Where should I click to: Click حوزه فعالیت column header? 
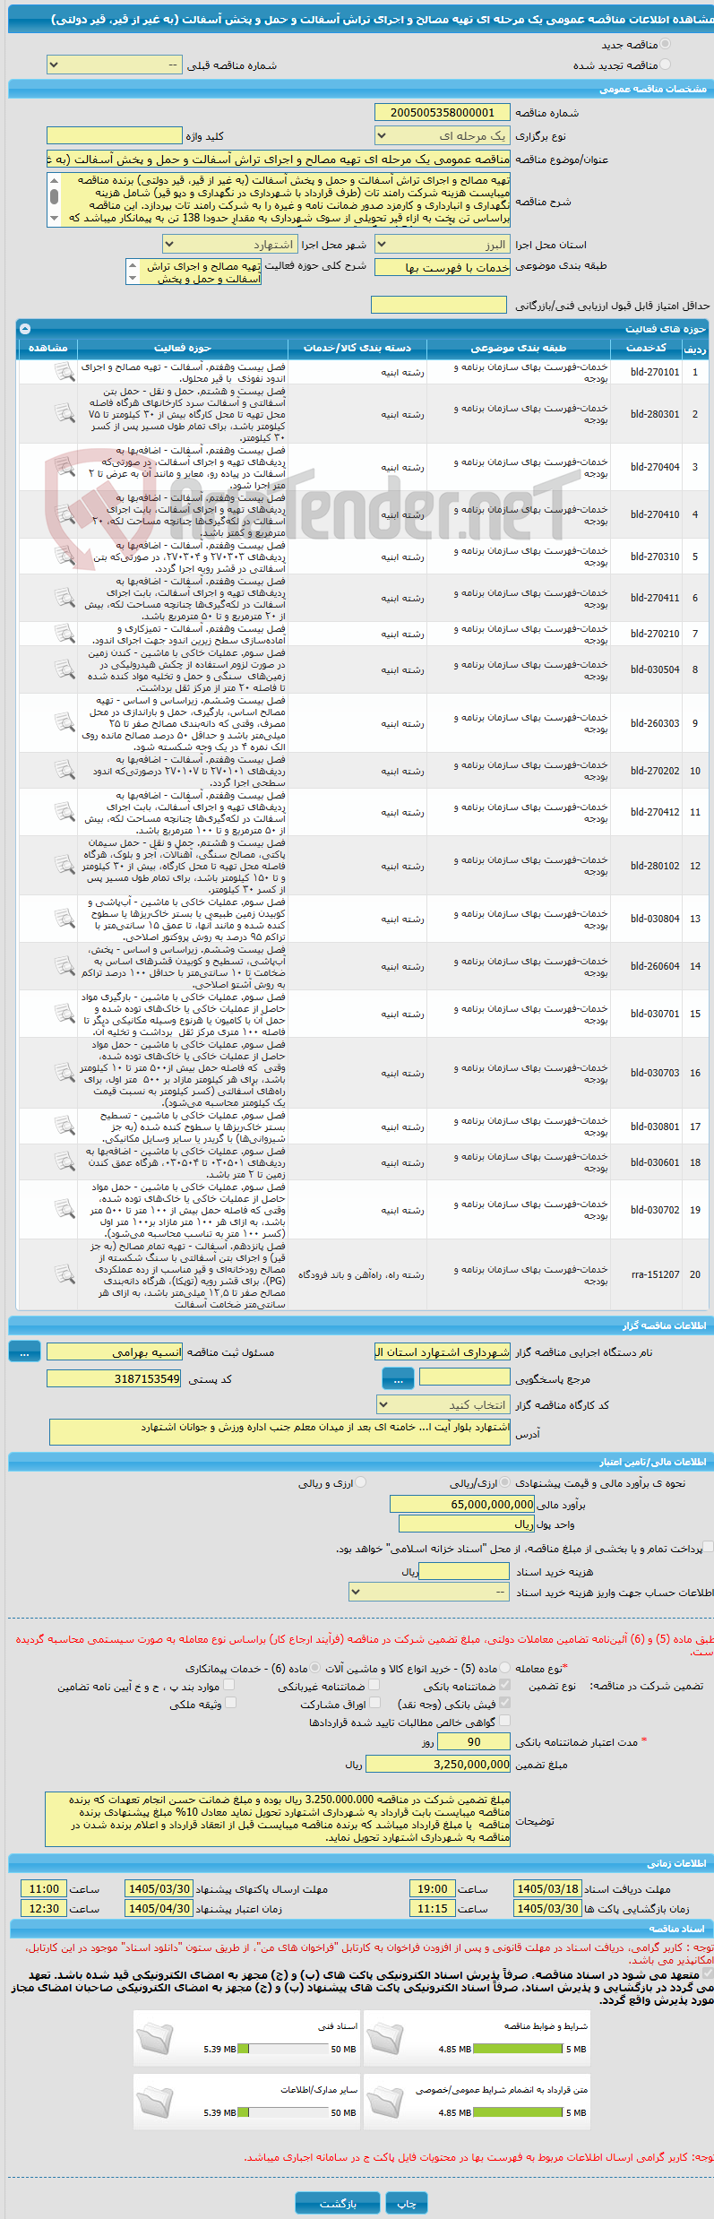[183, 348]
